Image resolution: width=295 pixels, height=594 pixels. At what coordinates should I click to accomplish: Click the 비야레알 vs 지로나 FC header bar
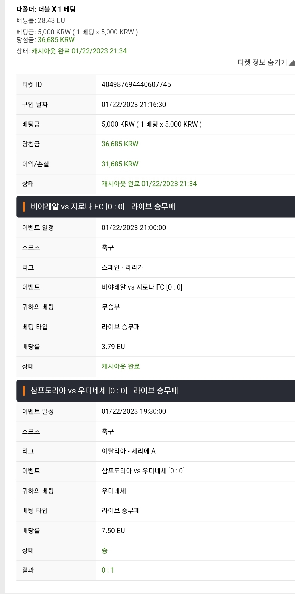(x=155, y=207)
